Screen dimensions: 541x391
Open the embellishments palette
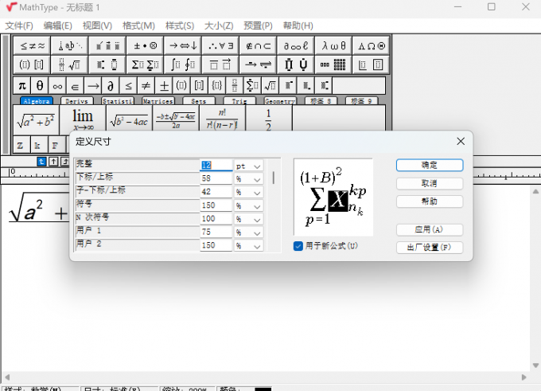coord(107,45)
